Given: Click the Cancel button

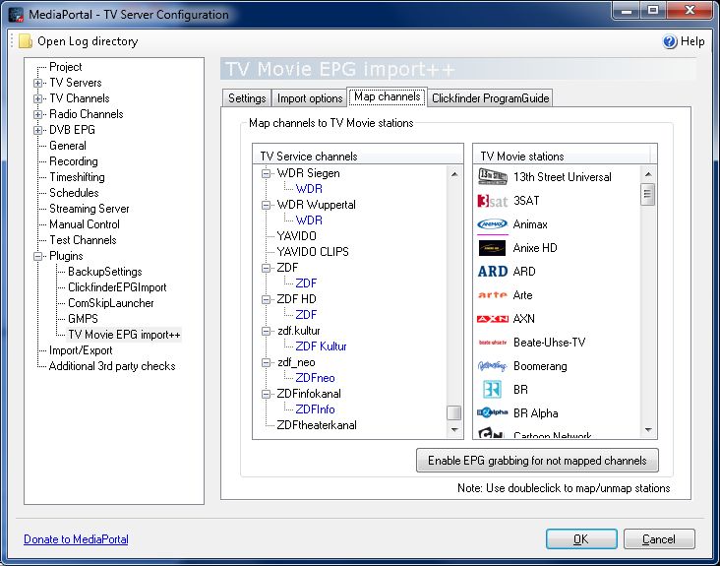Looking at the screenshot, I should pos(659,538).
